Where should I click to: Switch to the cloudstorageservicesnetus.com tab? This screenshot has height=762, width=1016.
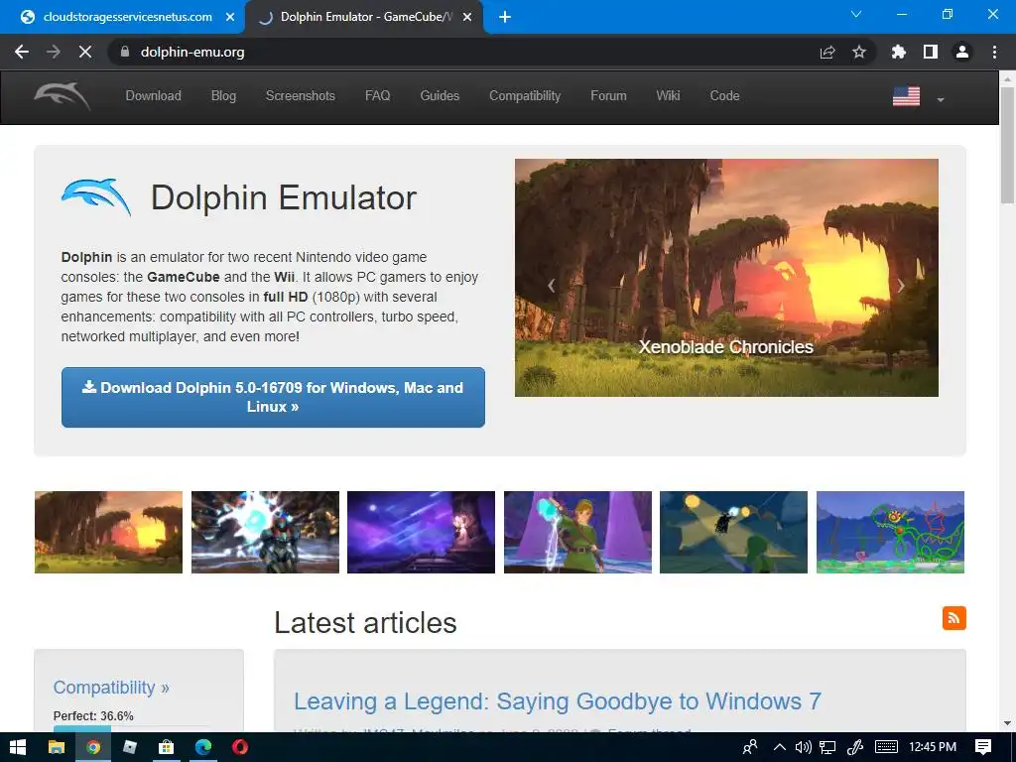click(121, 17)
